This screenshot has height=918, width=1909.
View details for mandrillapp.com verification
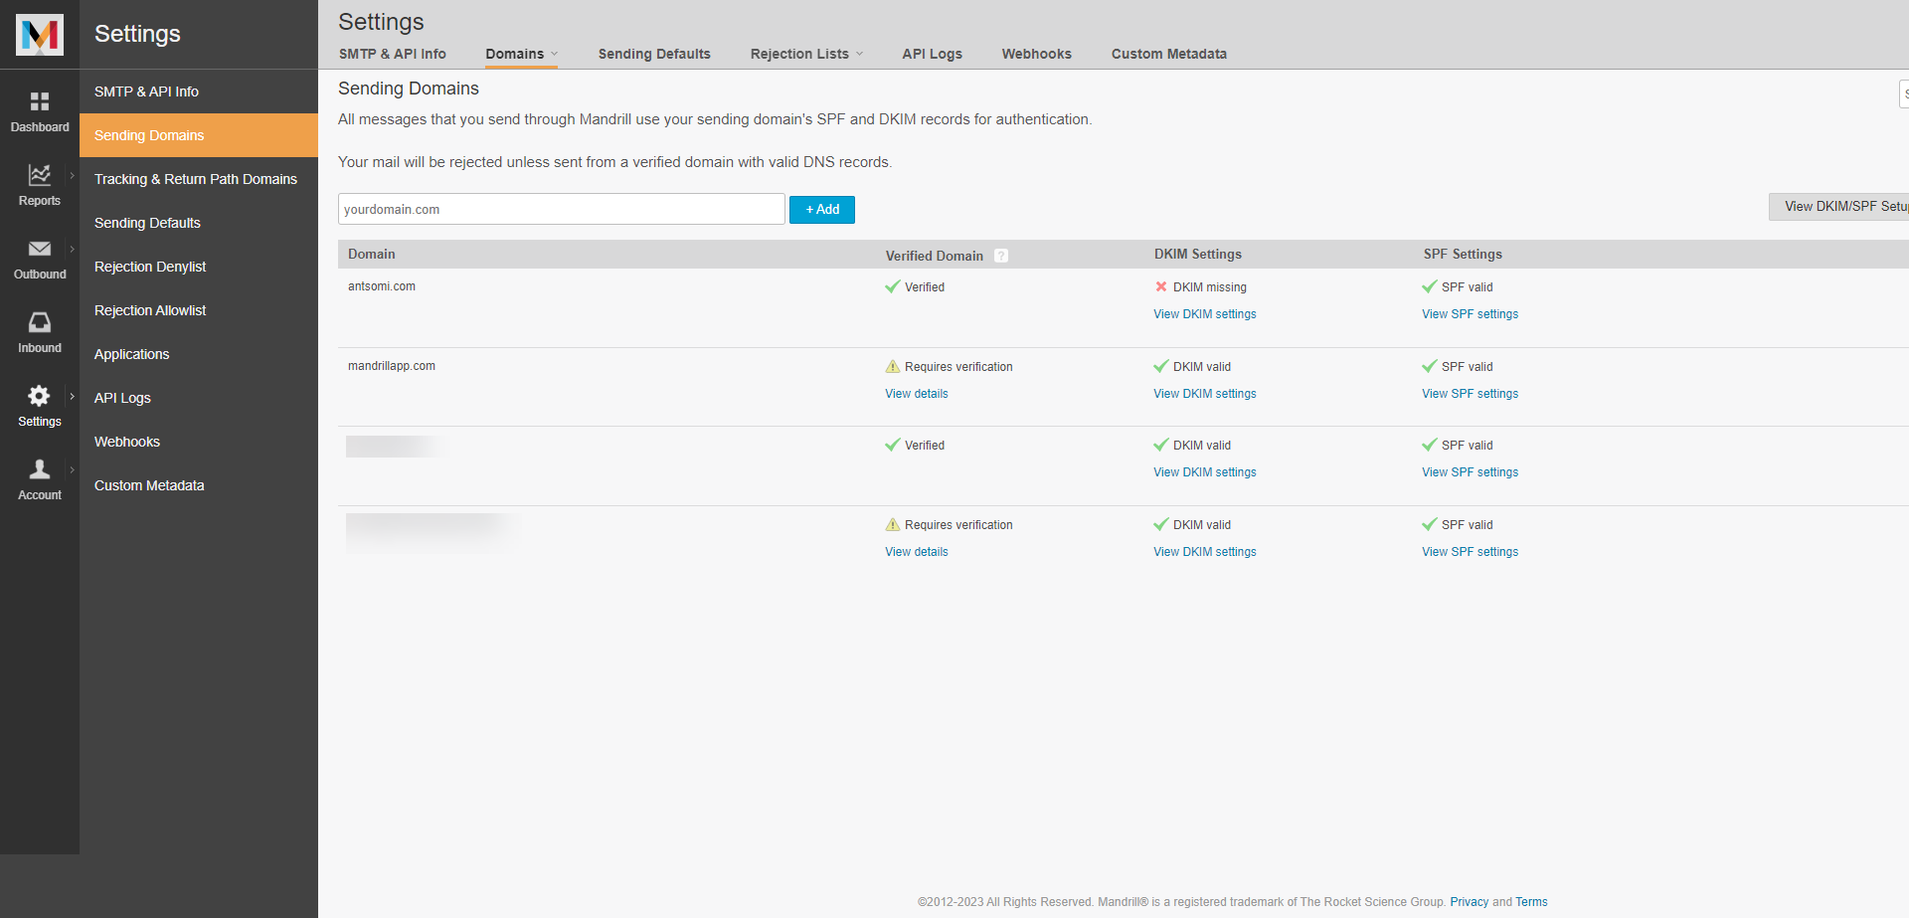tap(917, 394)
